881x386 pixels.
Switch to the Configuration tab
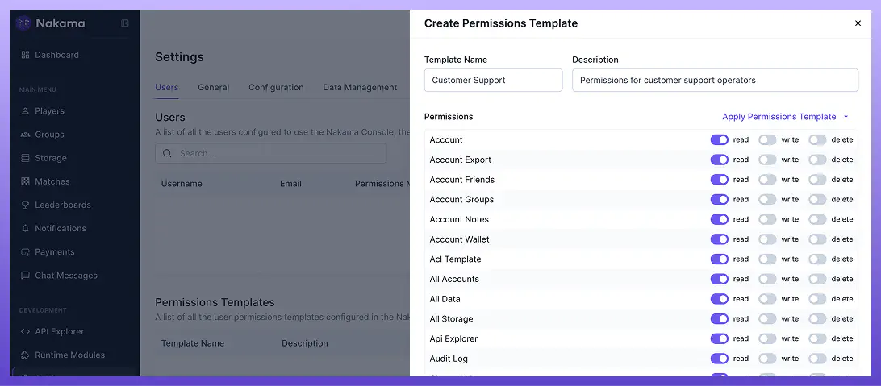[x=277, y=88]
